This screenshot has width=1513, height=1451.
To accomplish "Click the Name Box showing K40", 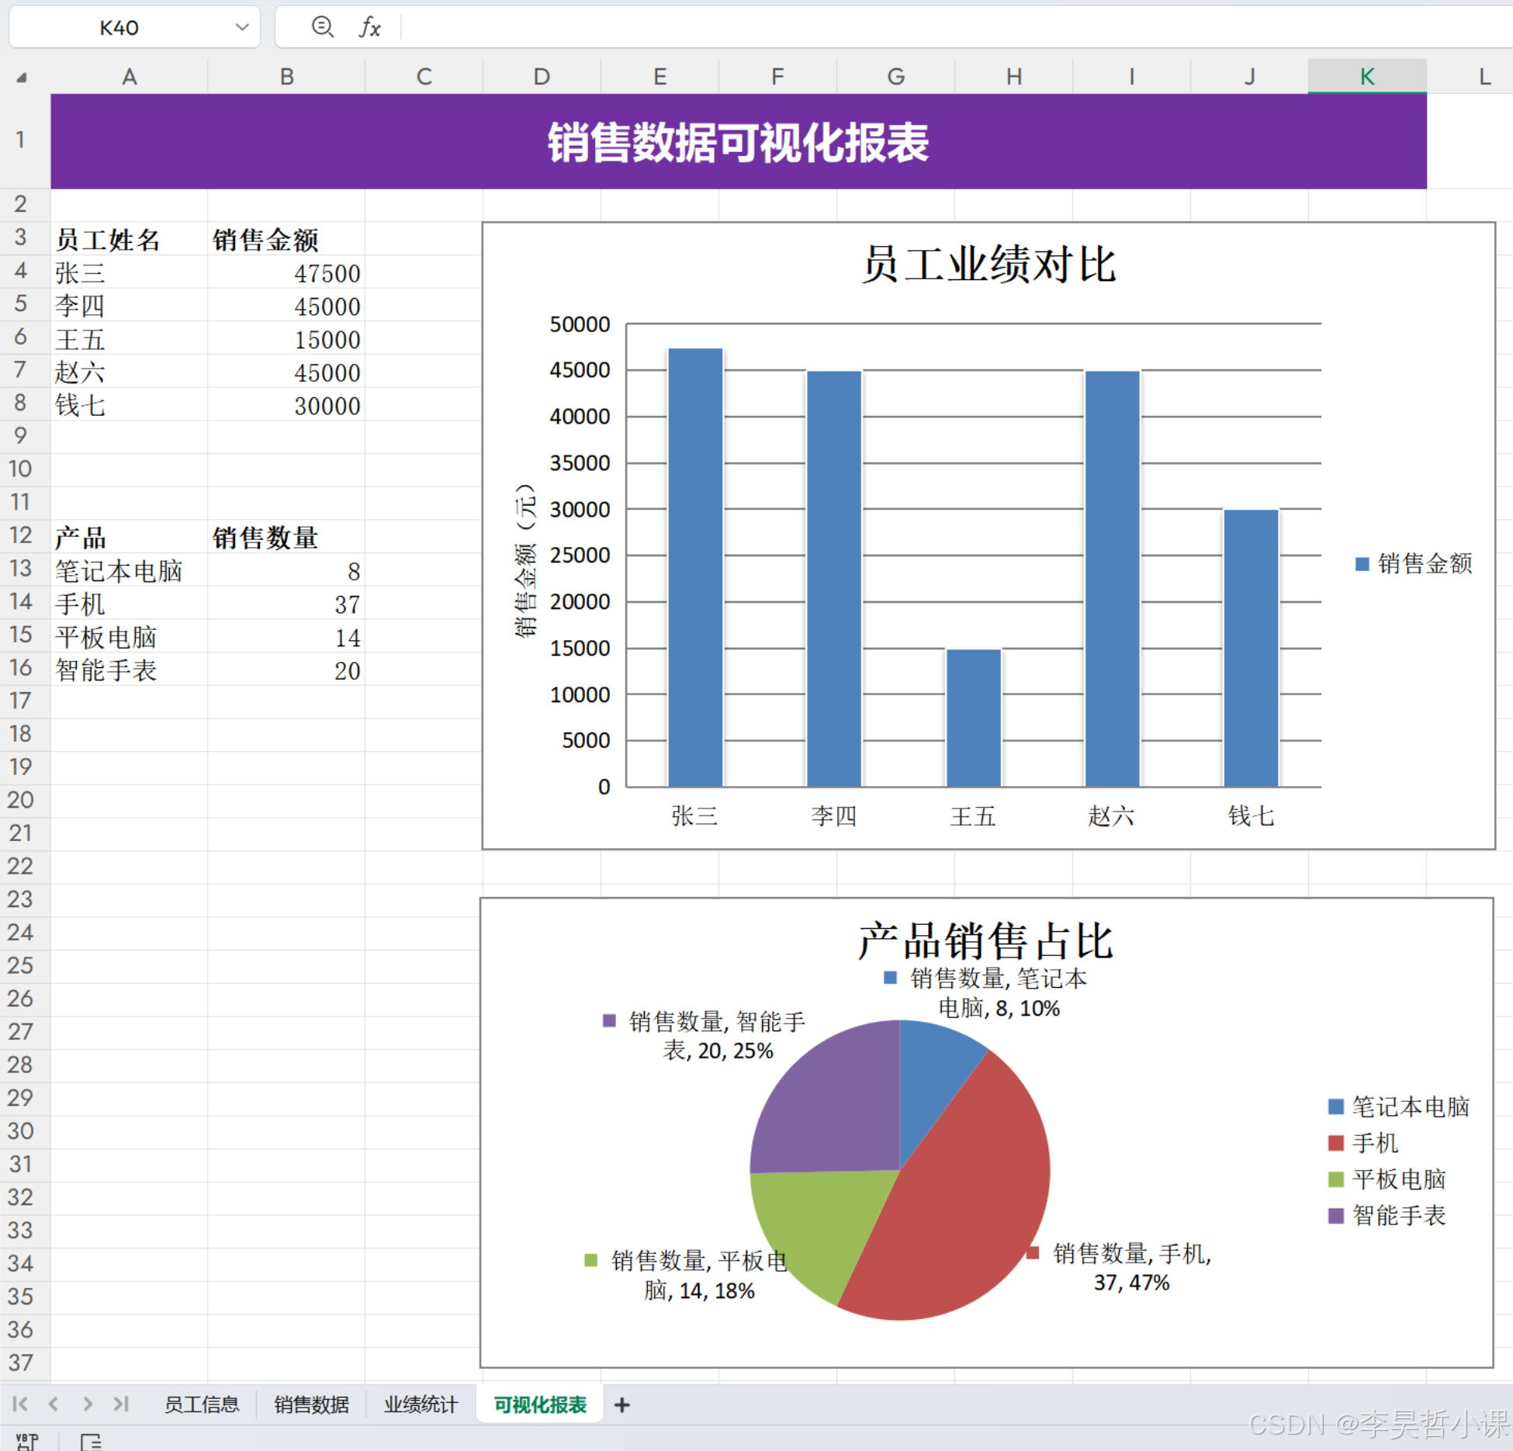I will pos(120,28).
